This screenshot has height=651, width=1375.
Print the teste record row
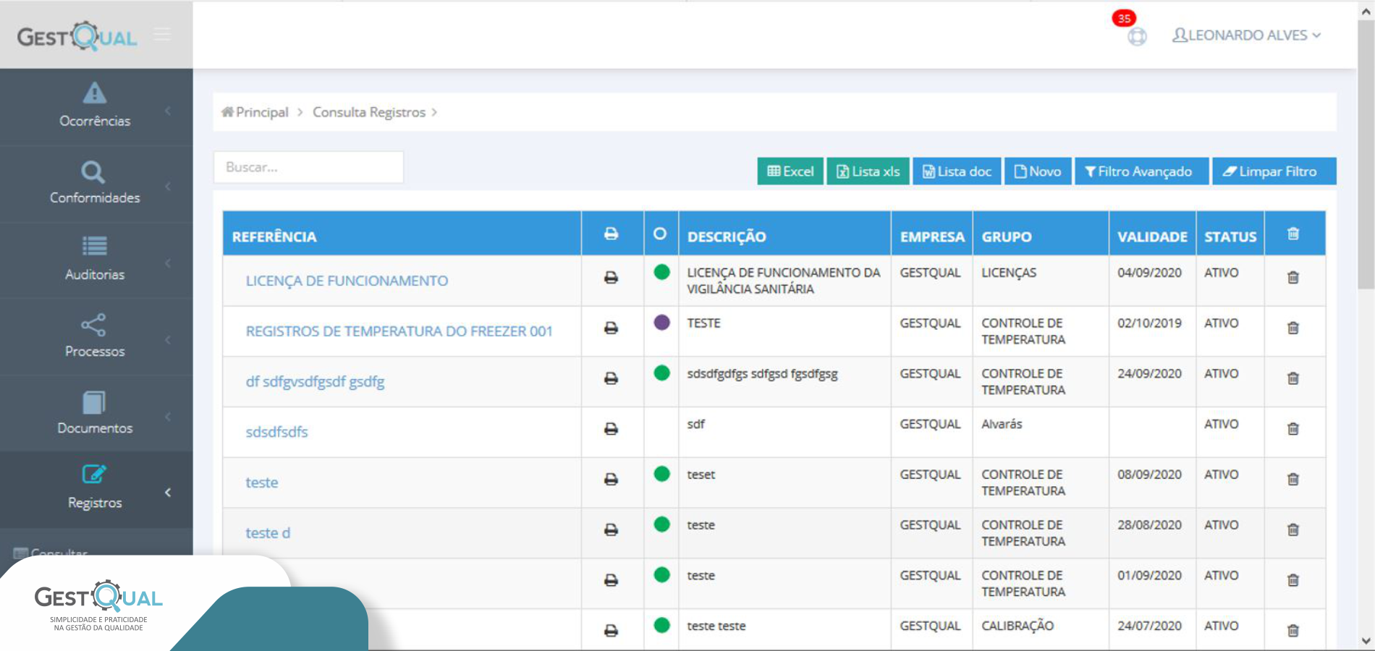pyautogui.click(x=612, y=480)
